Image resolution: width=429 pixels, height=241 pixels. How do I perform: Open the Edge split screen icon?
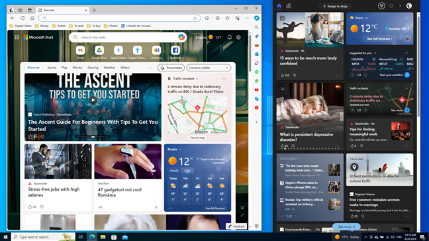(218, 18)
